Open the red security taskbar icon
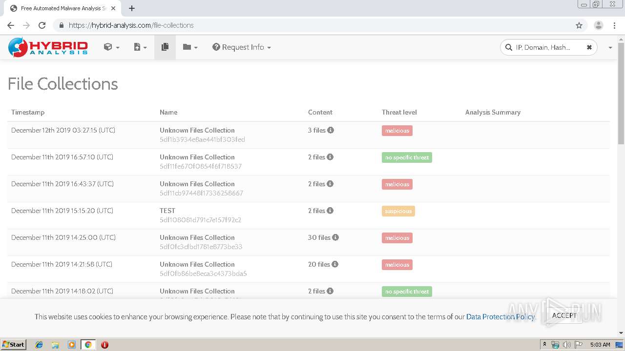This screenshot has height=351, width=625. point(104,345)
